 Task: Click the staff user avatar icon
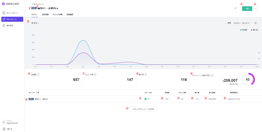4,122
